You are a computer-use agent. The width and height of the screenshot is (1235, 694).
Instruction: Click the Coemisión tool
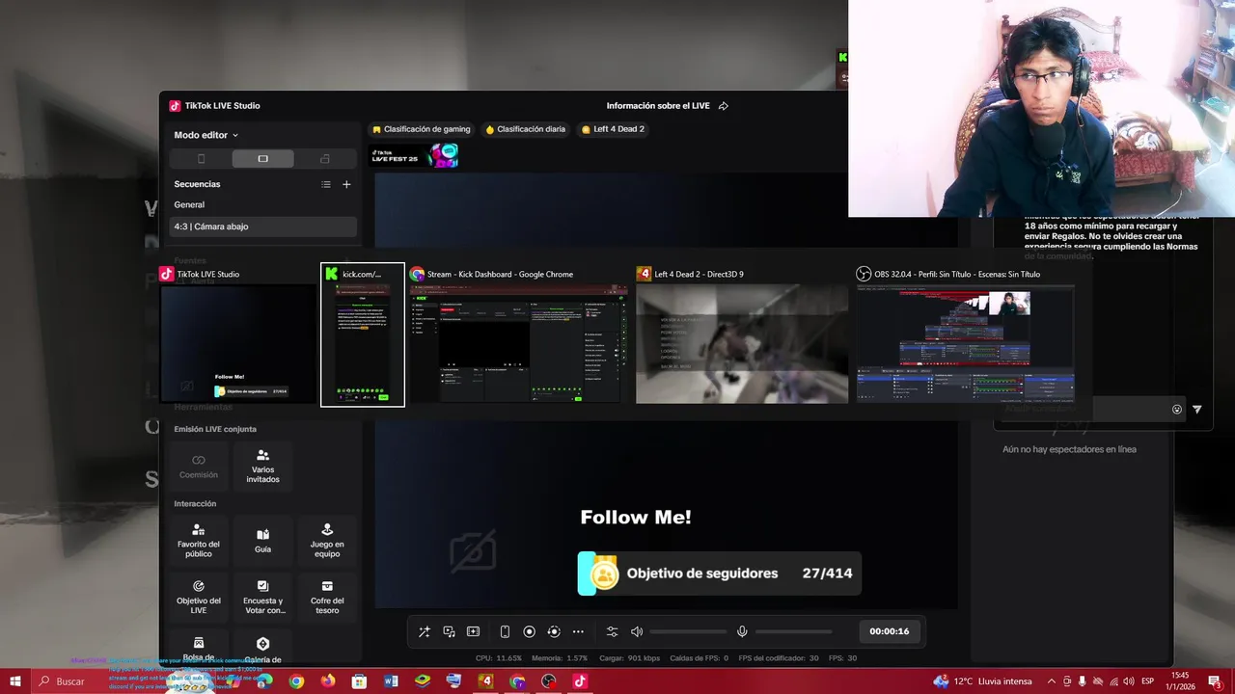click(199, 467)
